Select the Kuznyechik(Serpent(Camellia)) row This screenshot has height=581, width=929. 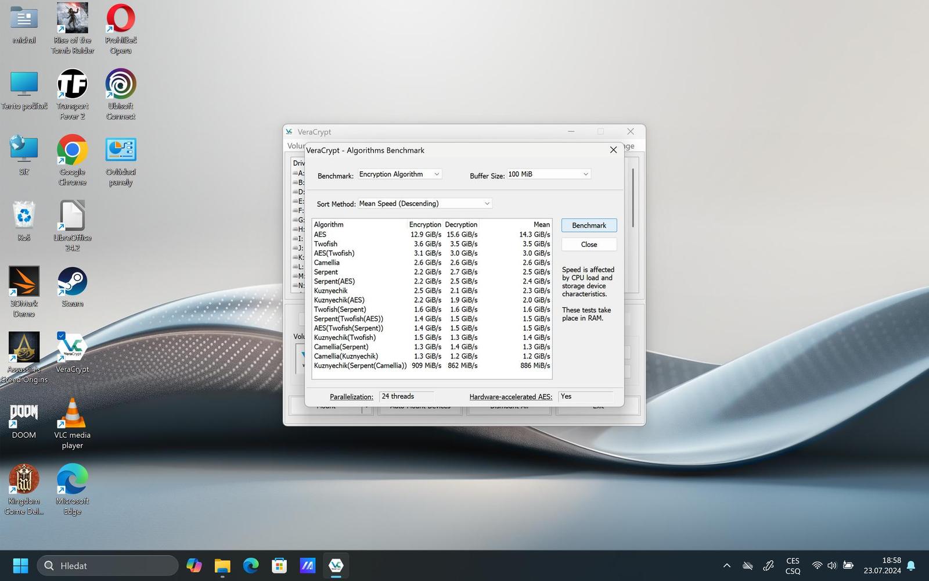coord(432,365)
